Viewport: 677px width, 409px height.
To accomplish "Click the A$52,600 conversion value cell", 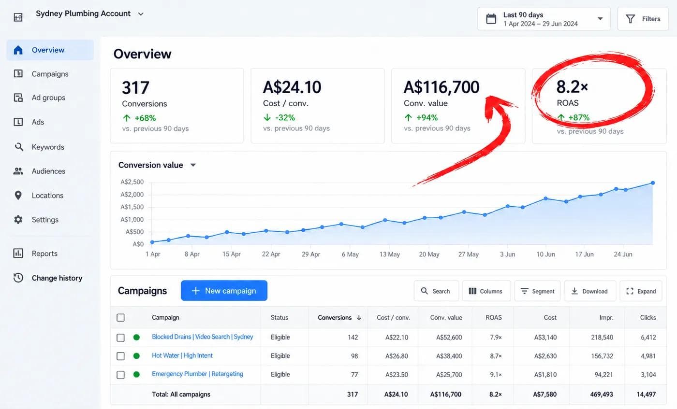I will tap(449, 338).
